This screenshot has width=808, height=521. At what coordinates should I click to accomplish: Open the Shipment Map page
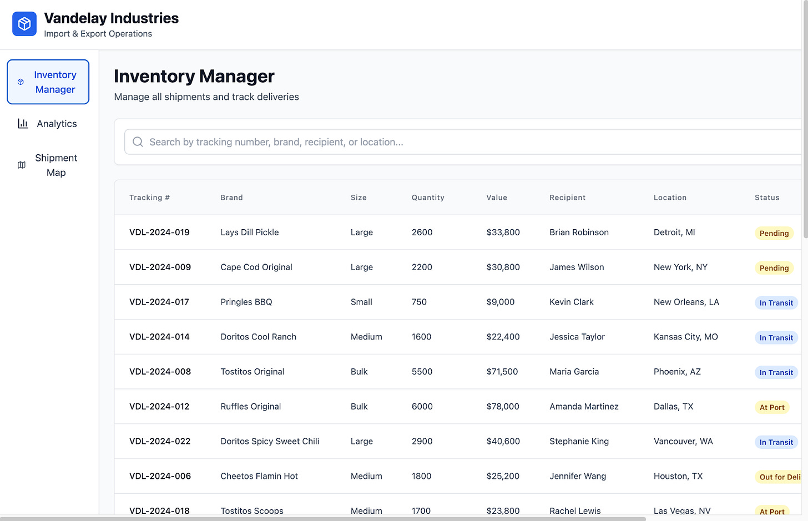click(x=48, y=165)
